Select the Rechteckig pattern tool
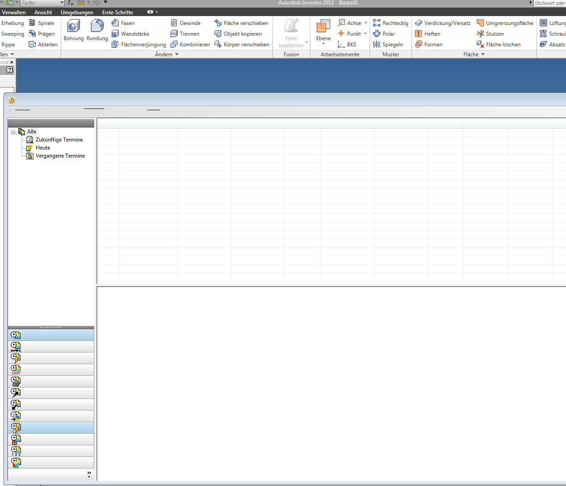Screen dimensions: 566x486 (x=391, y=23)
